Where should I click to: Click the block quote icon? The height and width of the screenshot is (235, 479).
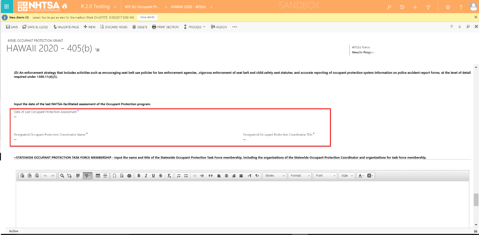tap(211, 175)
